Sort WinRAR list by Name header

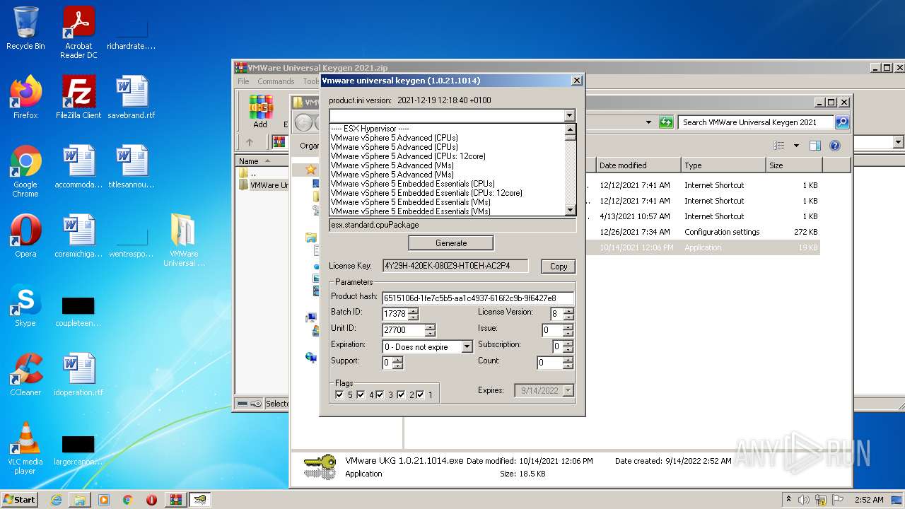click(x=262, y=161)
